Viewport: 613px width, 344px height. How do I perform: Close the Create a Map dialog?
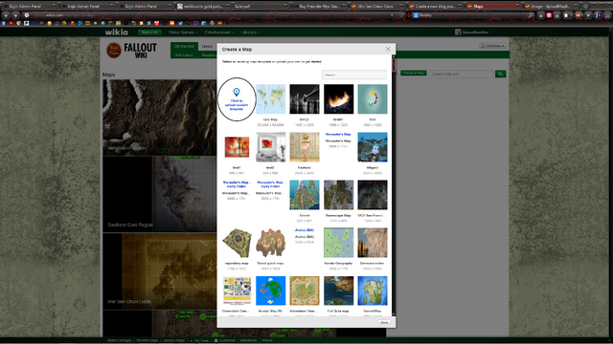388,49
